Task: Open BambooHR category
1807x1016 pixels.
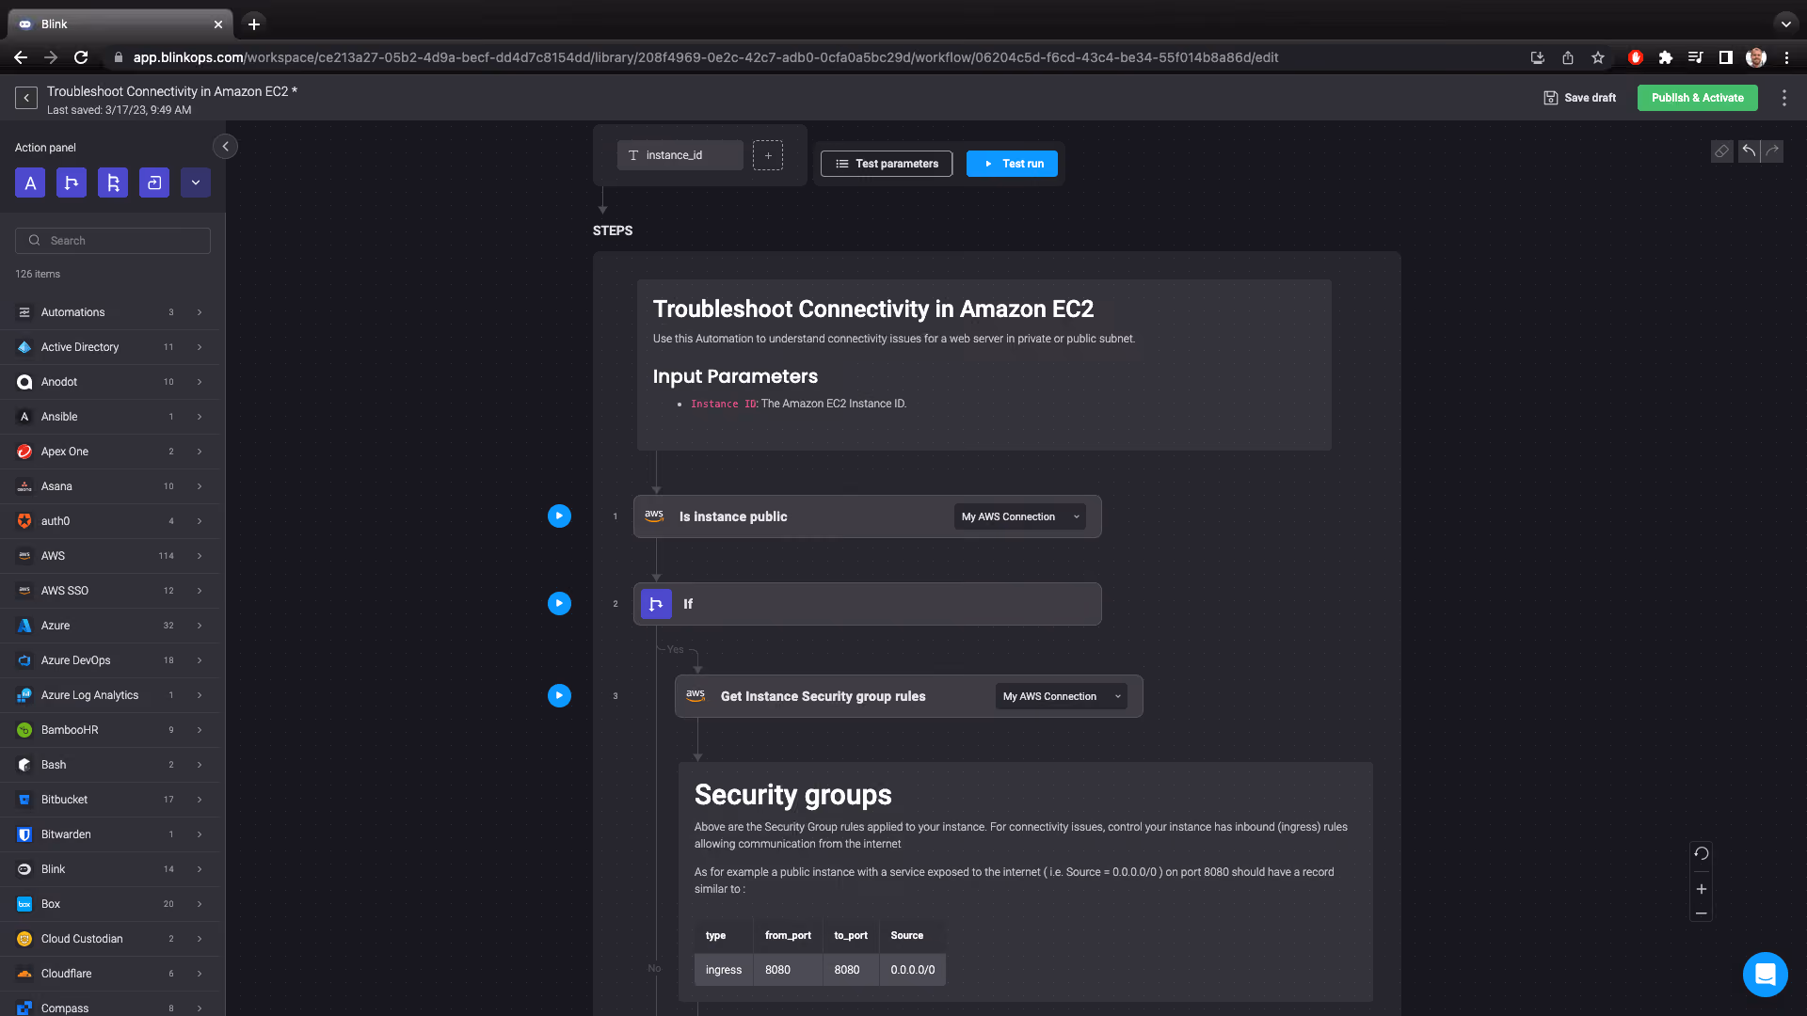Action: point(109,730)
